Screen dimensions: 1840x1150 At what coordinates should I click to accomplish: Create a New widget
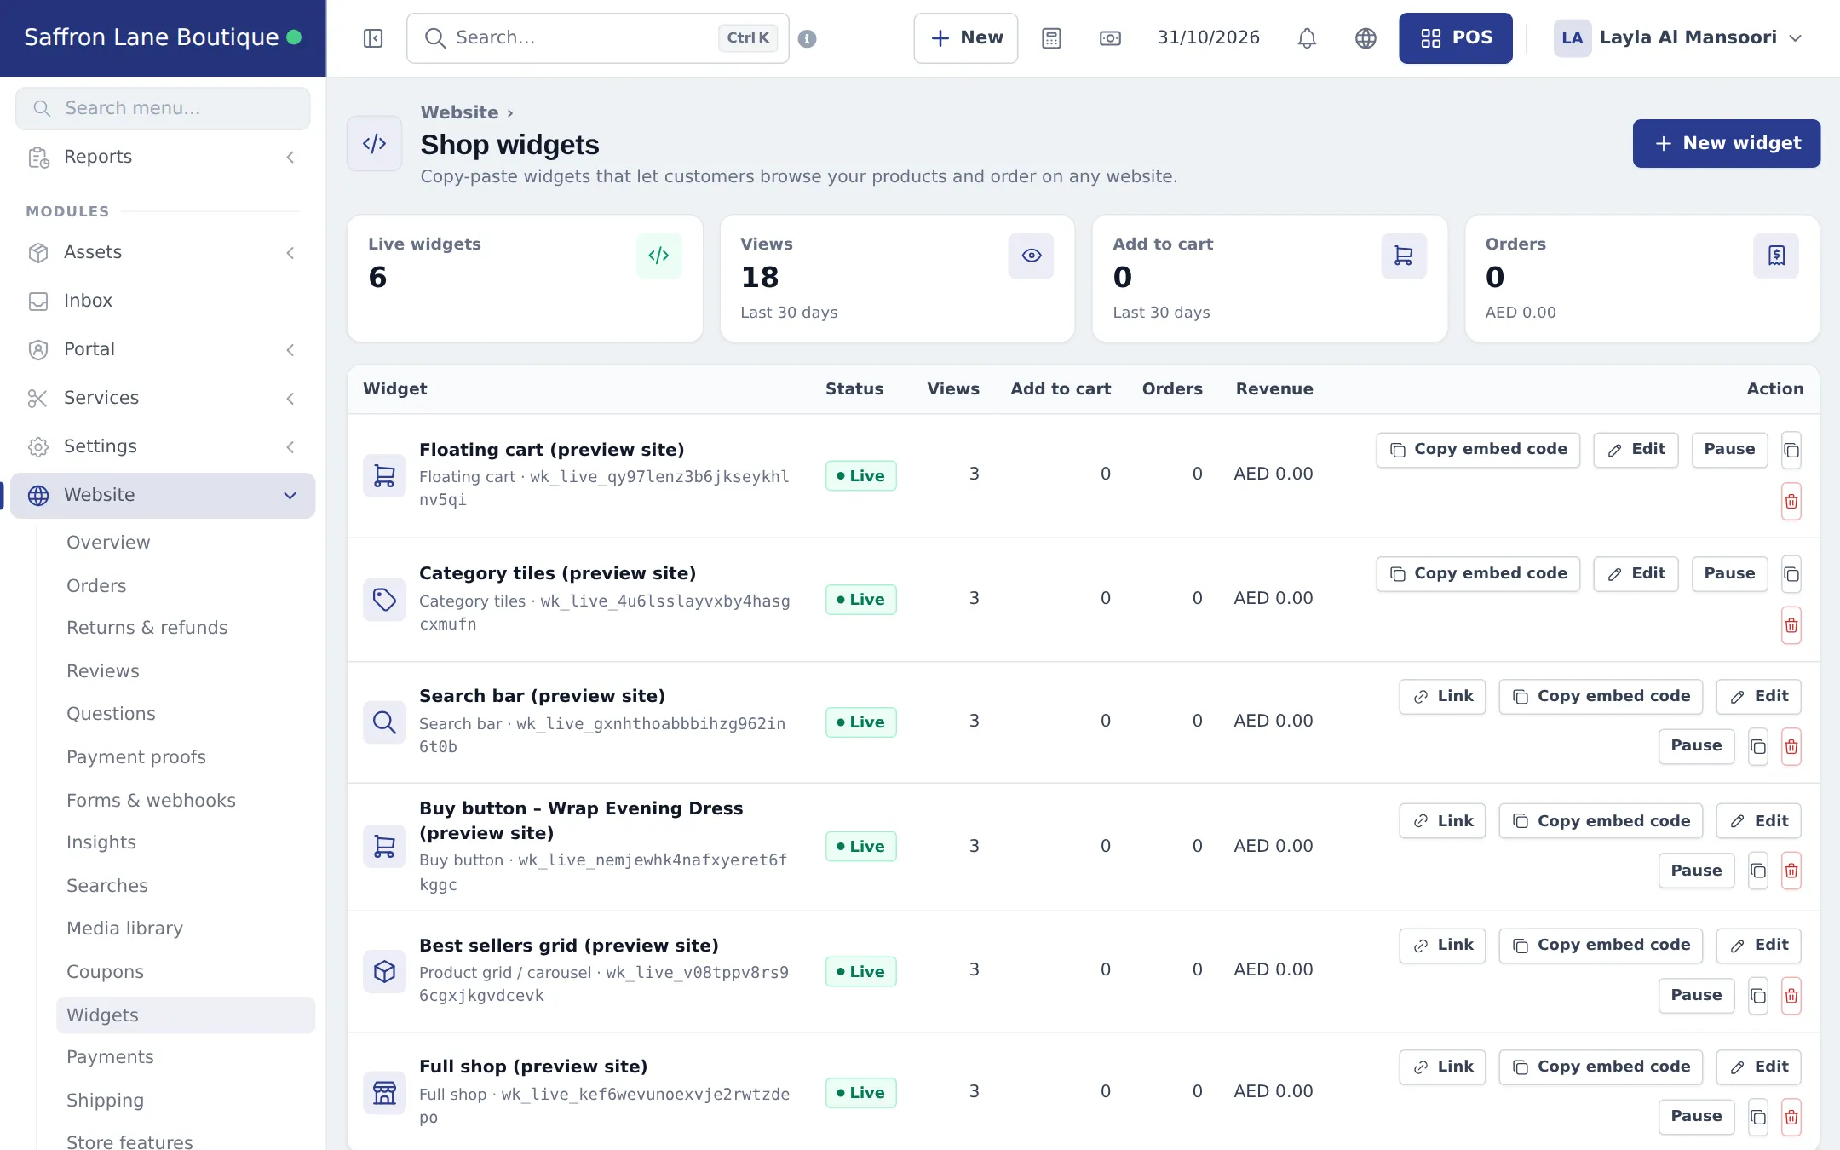coord(1726,143)
